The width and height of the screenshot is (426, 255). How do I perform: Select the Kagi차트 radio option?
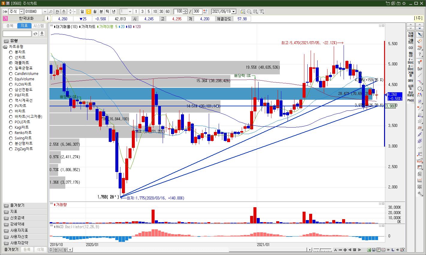tap(11, 127)
